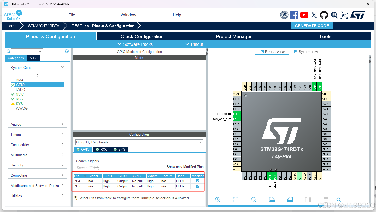The height and width of the screenshot is (212, 376).
Task: Switch to A->Z sorting tab
Action: (x=33, y=58)
